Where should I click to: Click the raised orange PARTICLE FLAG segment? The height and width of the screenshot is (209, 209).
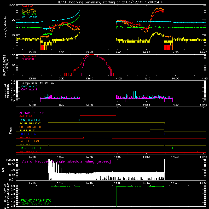coord(93,140)
